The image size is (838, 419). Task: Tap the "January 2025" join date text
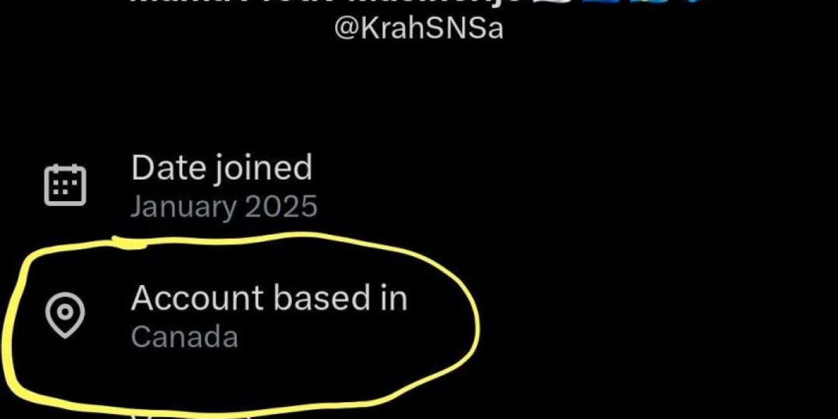click(x=224, y=207)
